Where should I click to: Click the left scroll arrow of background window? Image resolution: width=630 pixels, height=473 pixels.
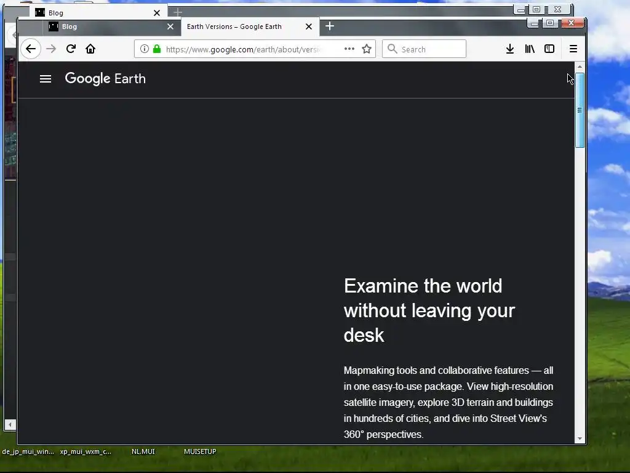10,424
